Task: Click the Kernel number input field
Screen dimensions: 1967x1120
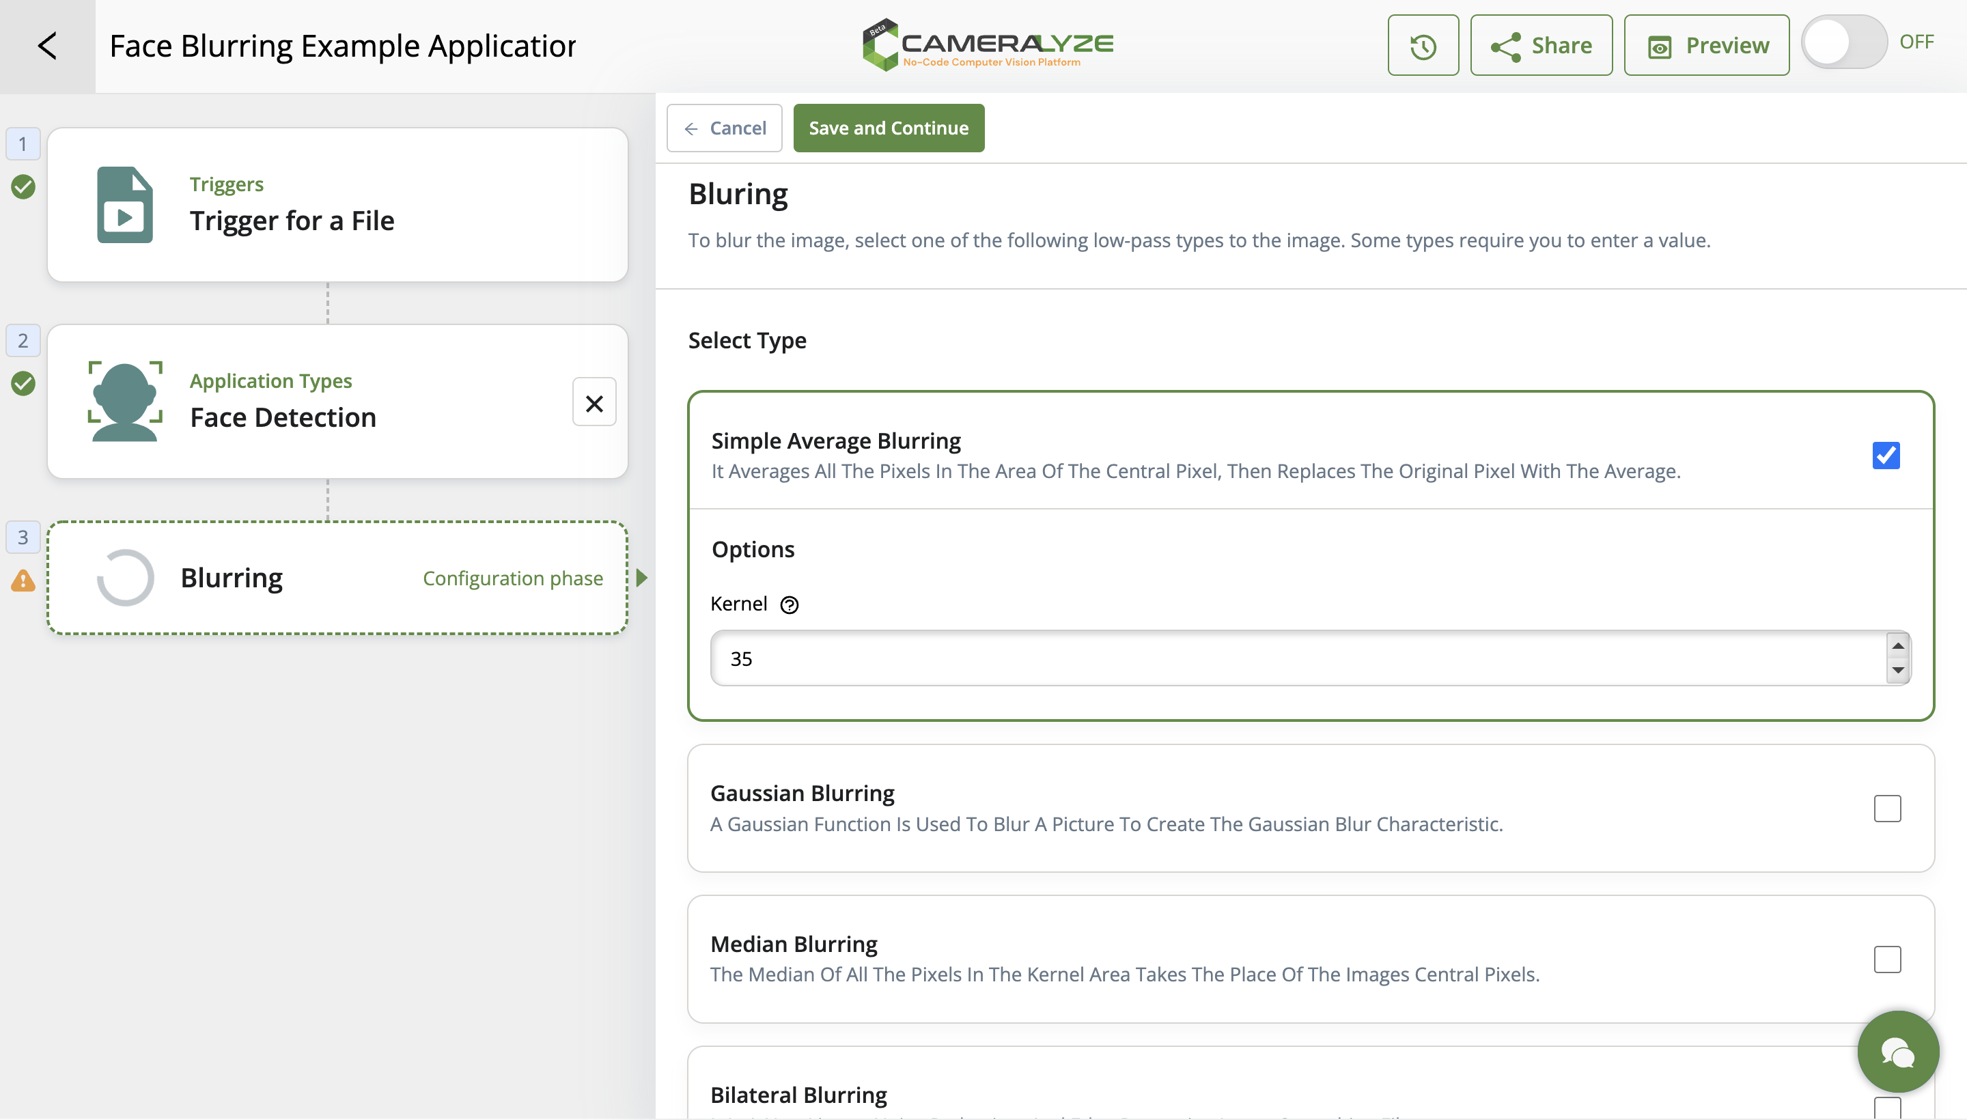Action: (1292, 658)
